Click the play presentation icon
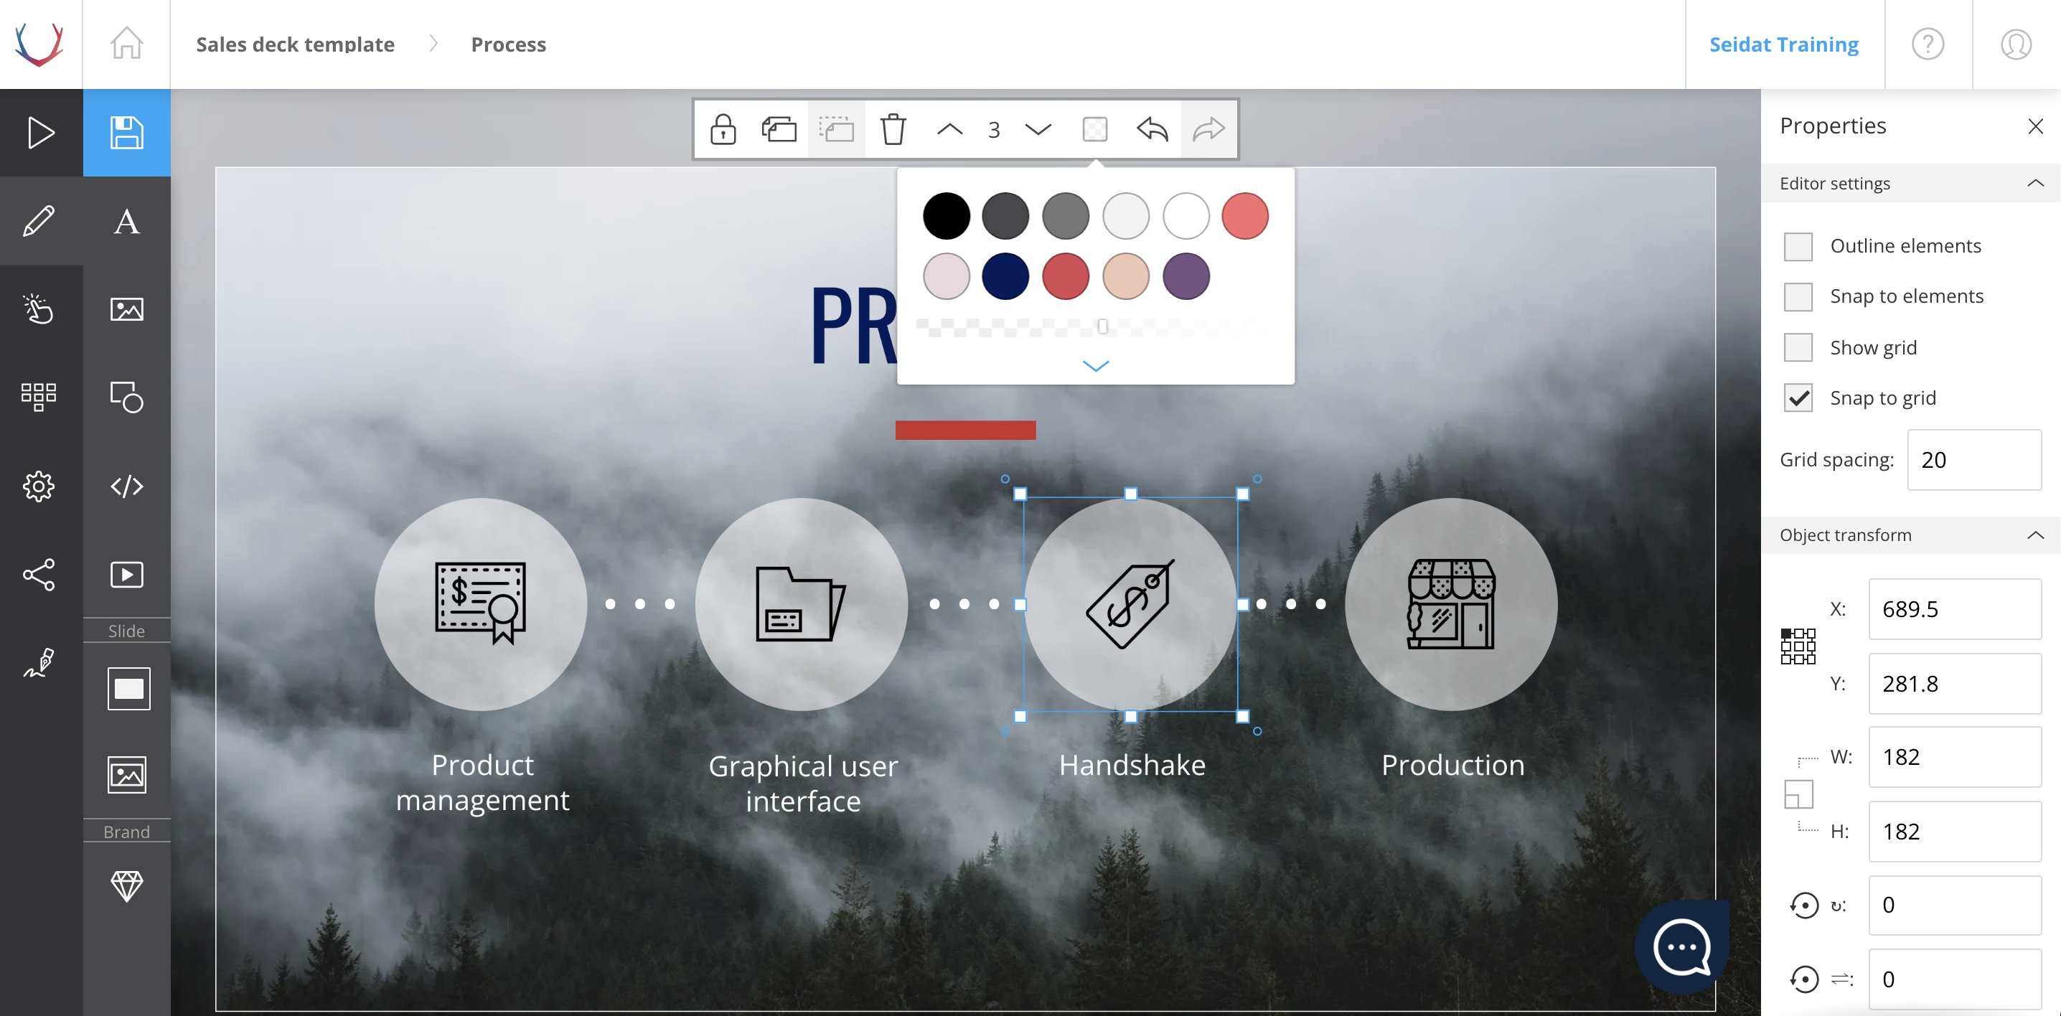This screenshot has width=2061, height=1016. point(41,133)
